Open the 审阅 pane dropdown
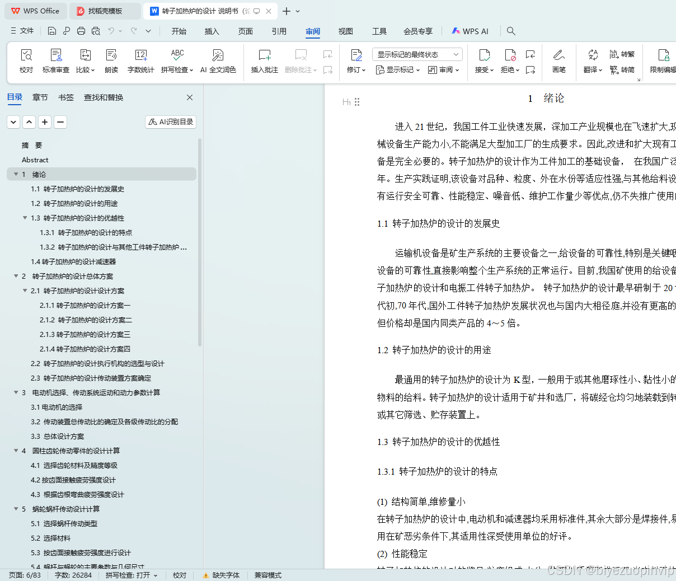This screenshot has width=676, height=581. click(444, 70)
